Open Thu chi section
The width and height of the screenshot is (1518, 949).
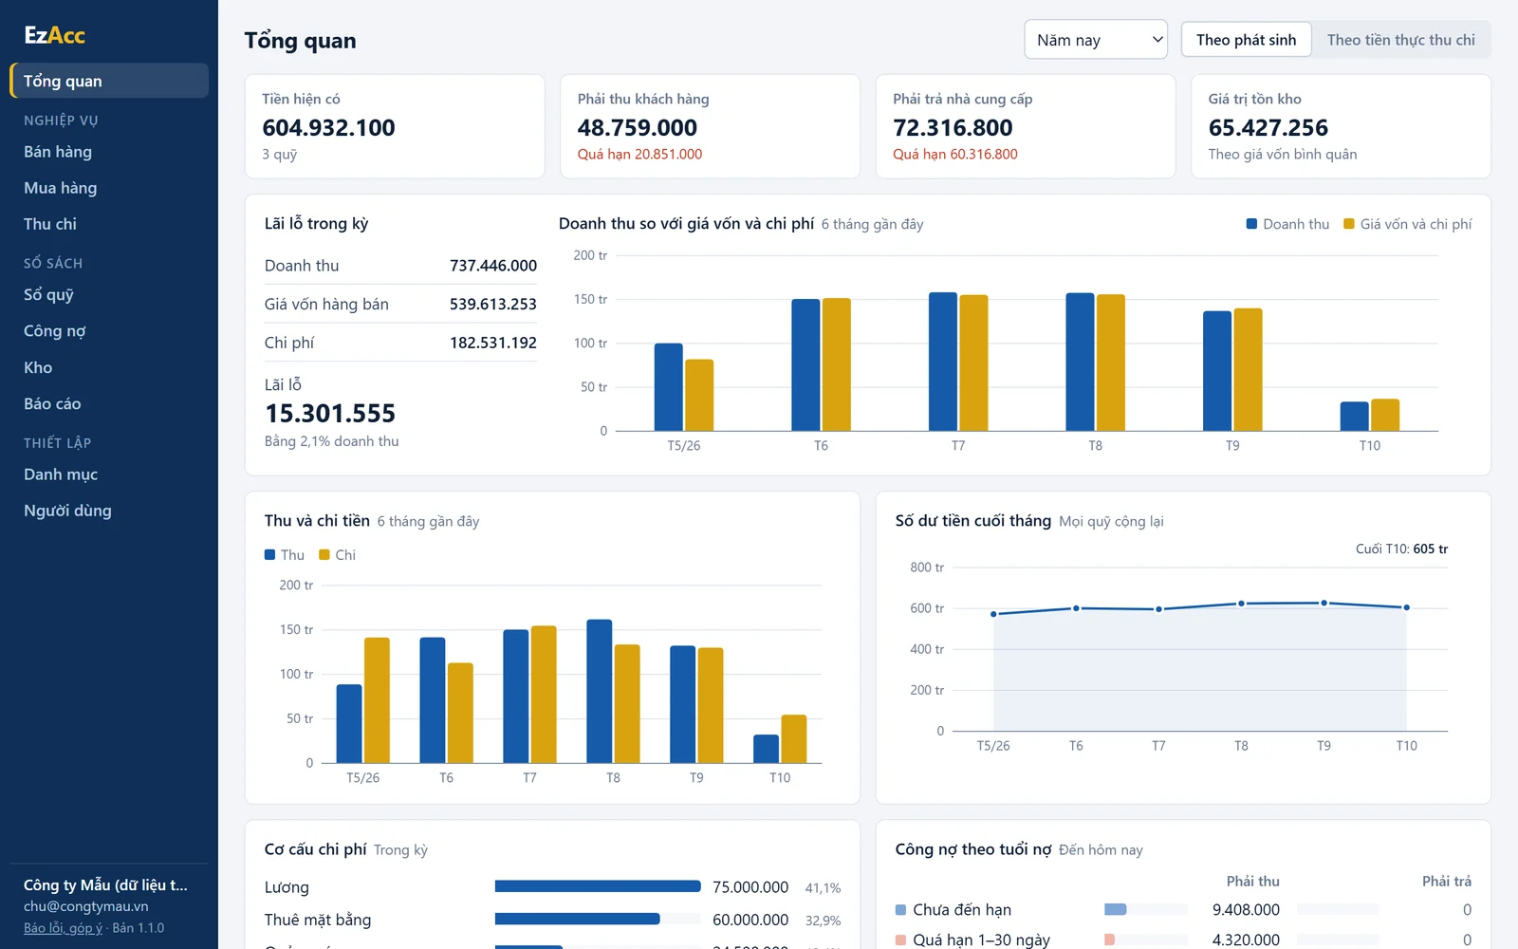pos(109,224)
